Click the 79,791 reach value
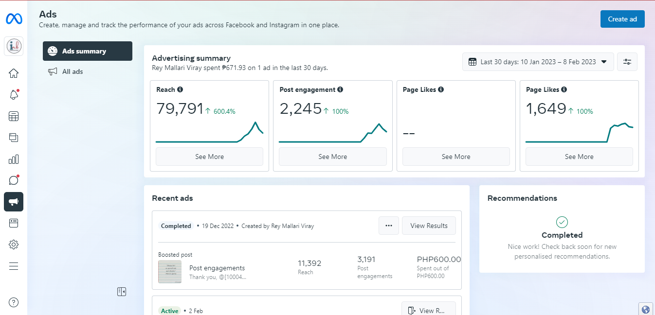 (180, 109)
